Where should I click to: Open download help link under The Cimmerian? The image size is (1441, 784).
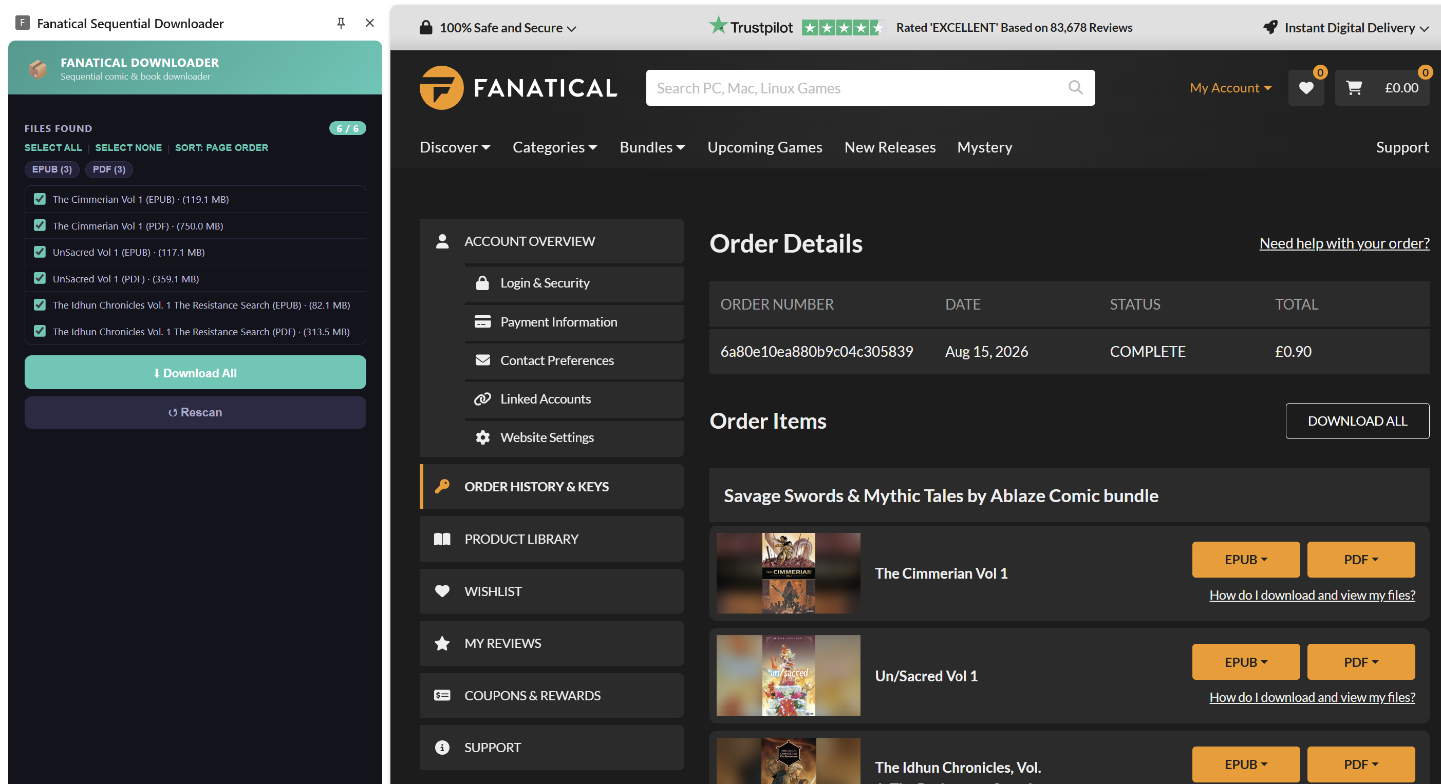pyautogui.click(x=1313, y=595)
